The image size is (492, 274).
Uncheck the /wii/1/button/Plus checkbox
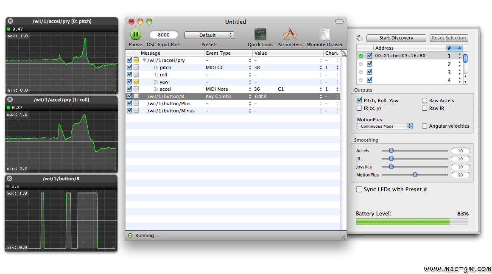click(x=129, y=103)
